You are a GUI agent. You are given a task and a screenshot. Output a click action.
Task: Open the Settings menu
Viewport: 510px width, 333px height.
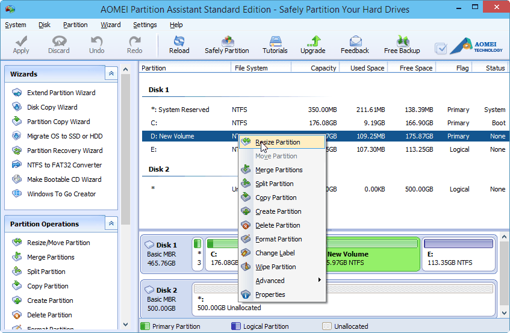coord(145,25)
